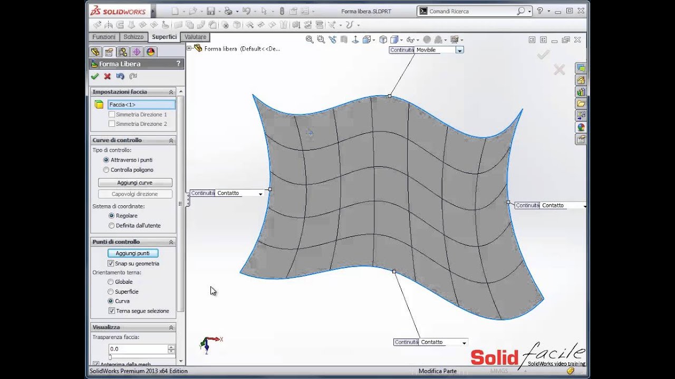Select Attraverso i punti radio button
The height and width of the screenshot is (379, 675).
click(106, 159)
